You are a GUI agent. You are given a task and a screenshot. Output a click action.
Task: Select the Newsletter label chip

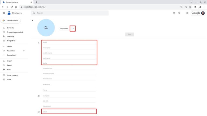tap(64, 28)
